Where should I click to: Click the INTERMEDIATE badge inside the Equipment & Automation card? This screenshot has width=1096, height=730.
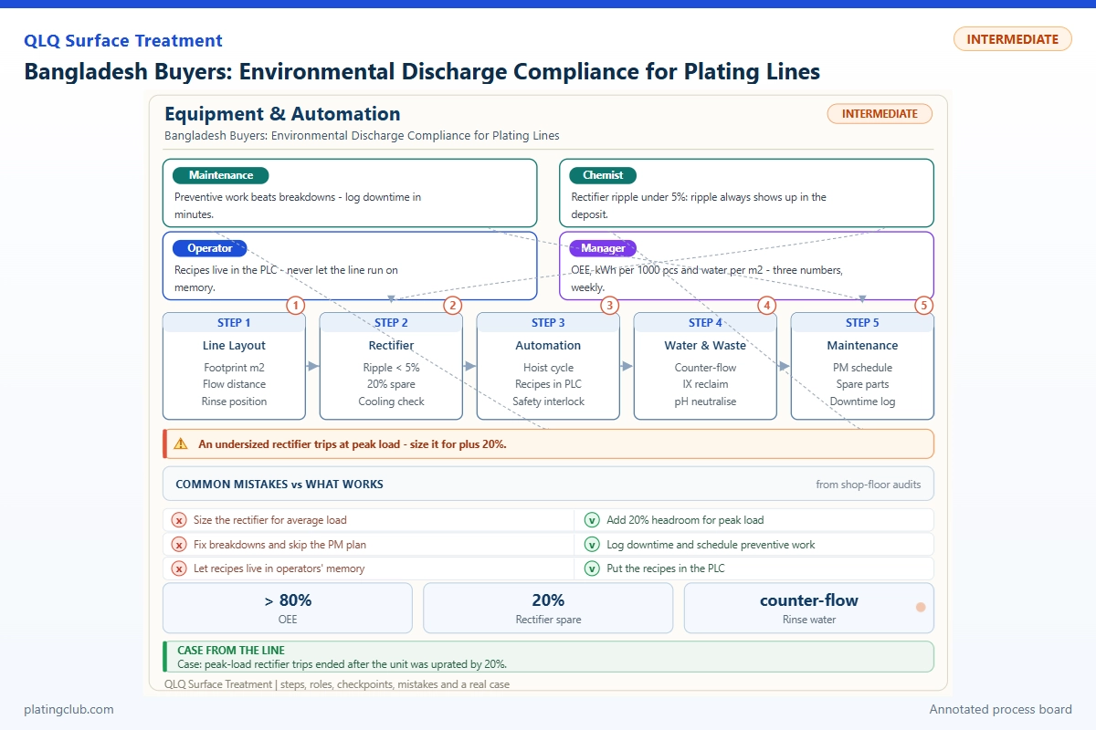click(x=880, y=114)
